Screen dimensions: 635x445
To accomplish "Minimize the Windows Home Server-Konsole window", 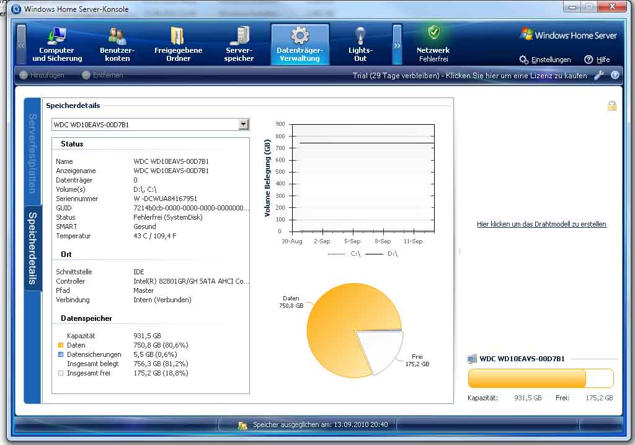I will (572, 7).
